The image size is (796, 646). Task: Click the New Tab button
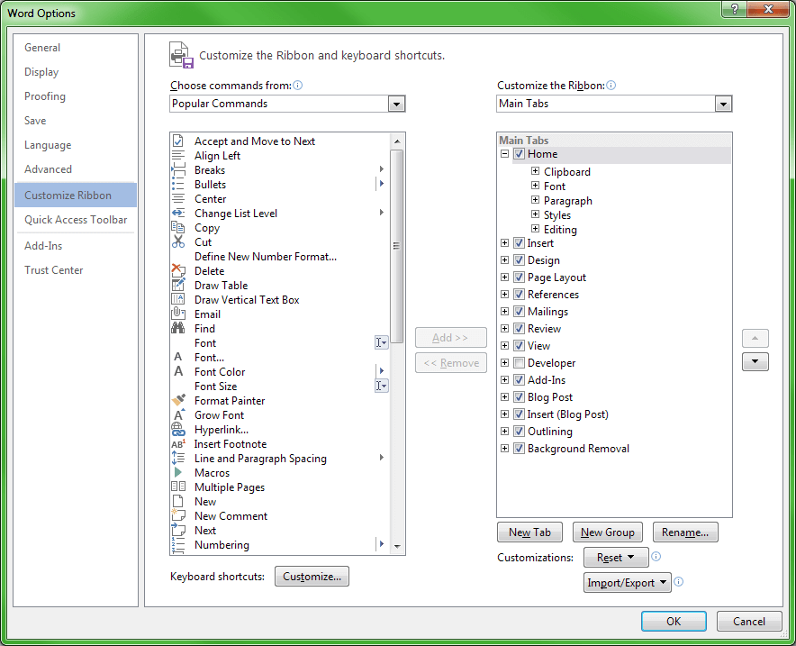(x=530, y=532)
